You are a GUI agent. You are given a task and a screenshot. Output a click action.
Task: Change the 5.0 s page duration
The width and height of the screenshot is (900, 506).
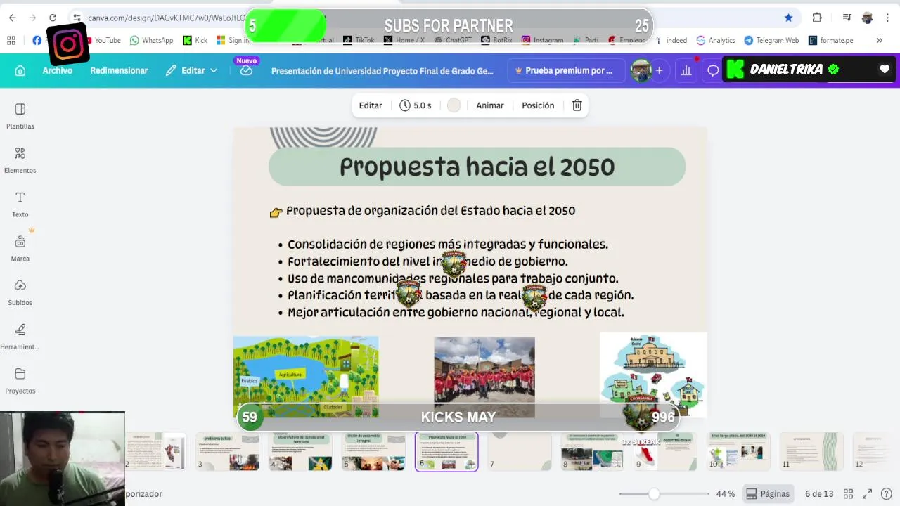(415, 105)
